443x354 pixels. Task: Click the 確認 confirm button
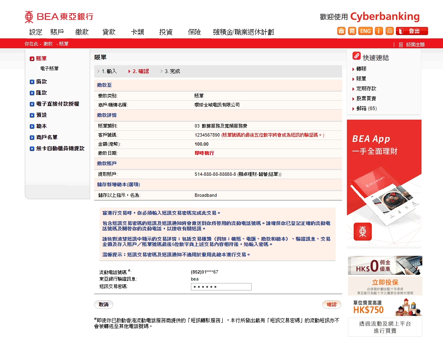[332, 304]
